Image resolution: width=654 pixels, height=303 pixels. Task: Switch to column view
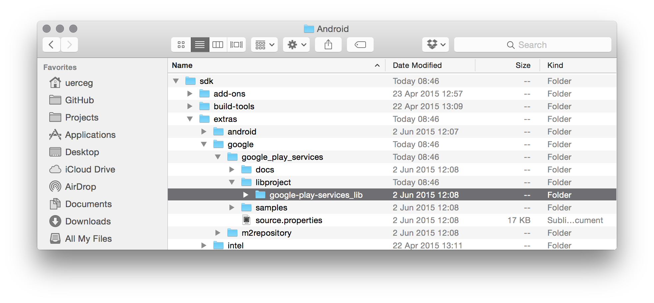click(x=218, y=45)
